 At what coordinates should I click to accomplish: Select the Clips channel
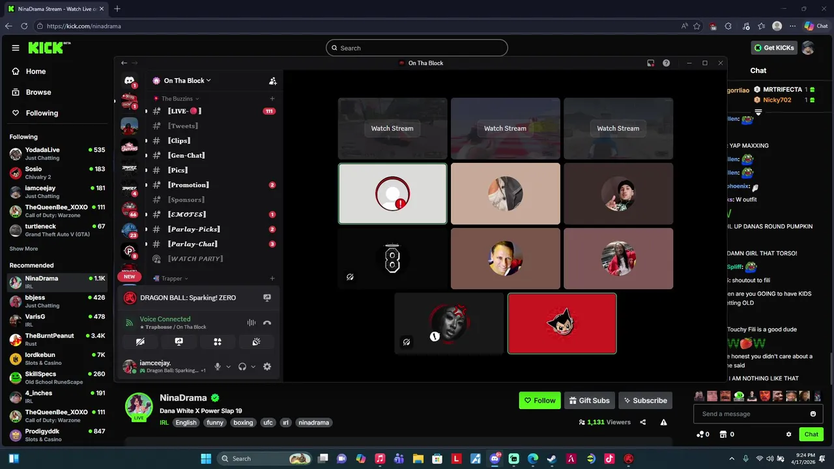click(x=213, y=141)
